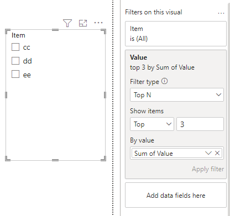The height and width of the screenshot is (216, 230).
Task: Click the slicer's left-middle resize handle
Action: [6, 95]
